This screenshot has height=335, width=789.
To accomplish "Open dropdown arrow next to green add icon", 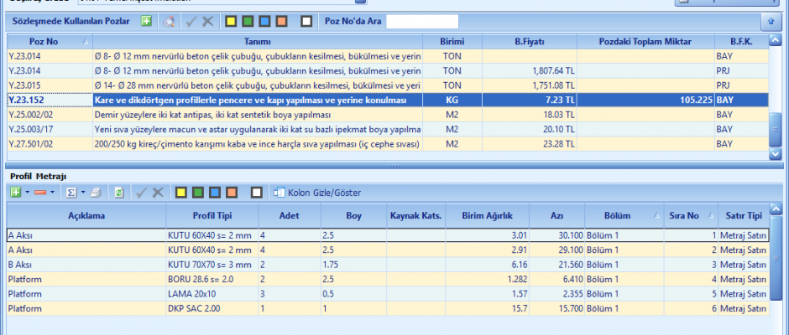I will point(27,193).
